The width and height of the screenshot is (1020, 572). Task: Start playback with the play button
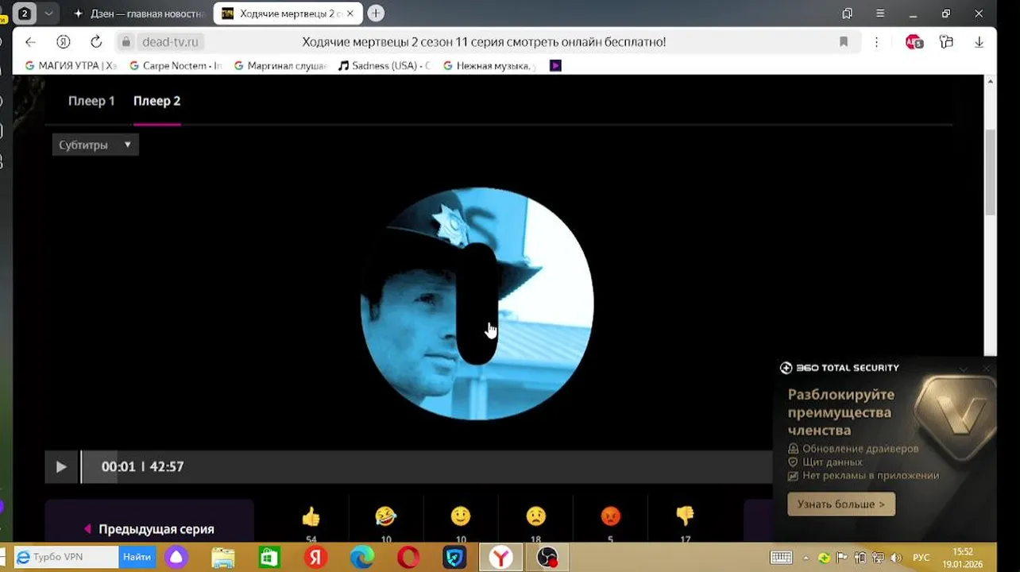[61, 467]
